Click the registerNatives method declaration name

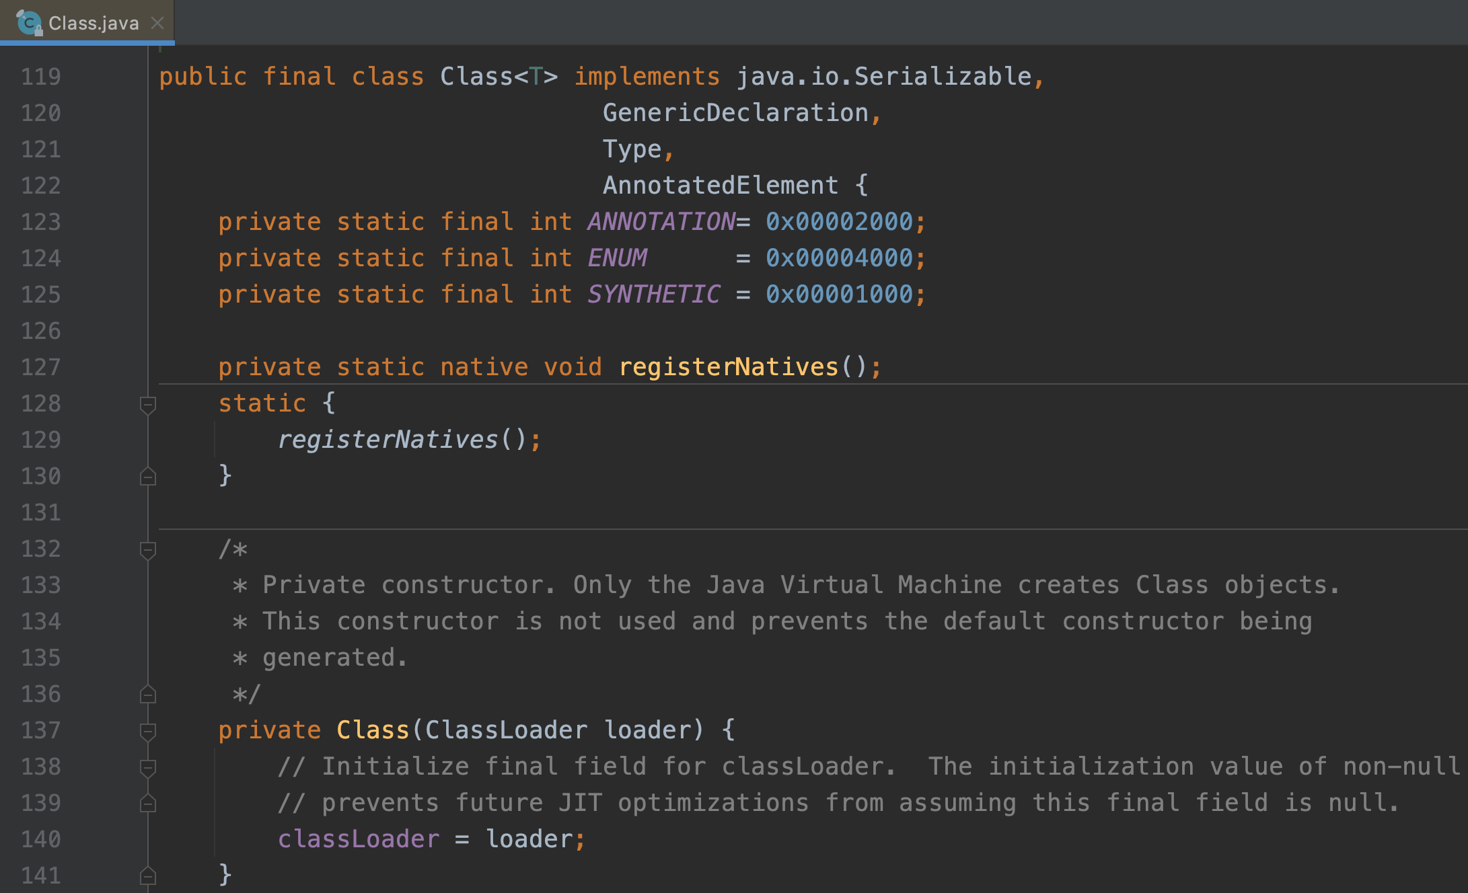(728, 367)
